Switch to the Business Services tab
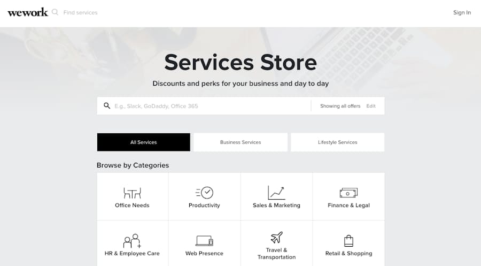 pyautogui.click(x=241, y=142)
